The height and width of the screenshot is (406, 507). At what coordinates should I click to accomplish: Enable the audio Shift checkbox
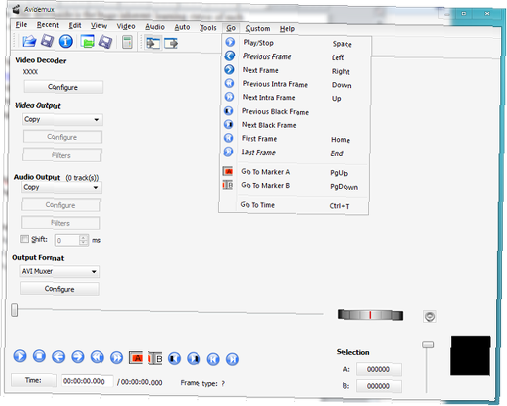tap(24, 239)
